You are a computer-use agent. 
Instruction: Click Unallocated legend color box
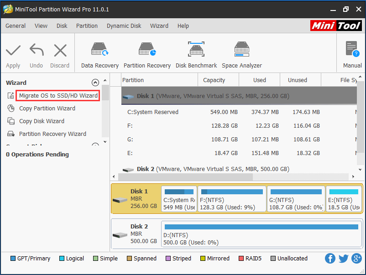(x=273, y=259)
